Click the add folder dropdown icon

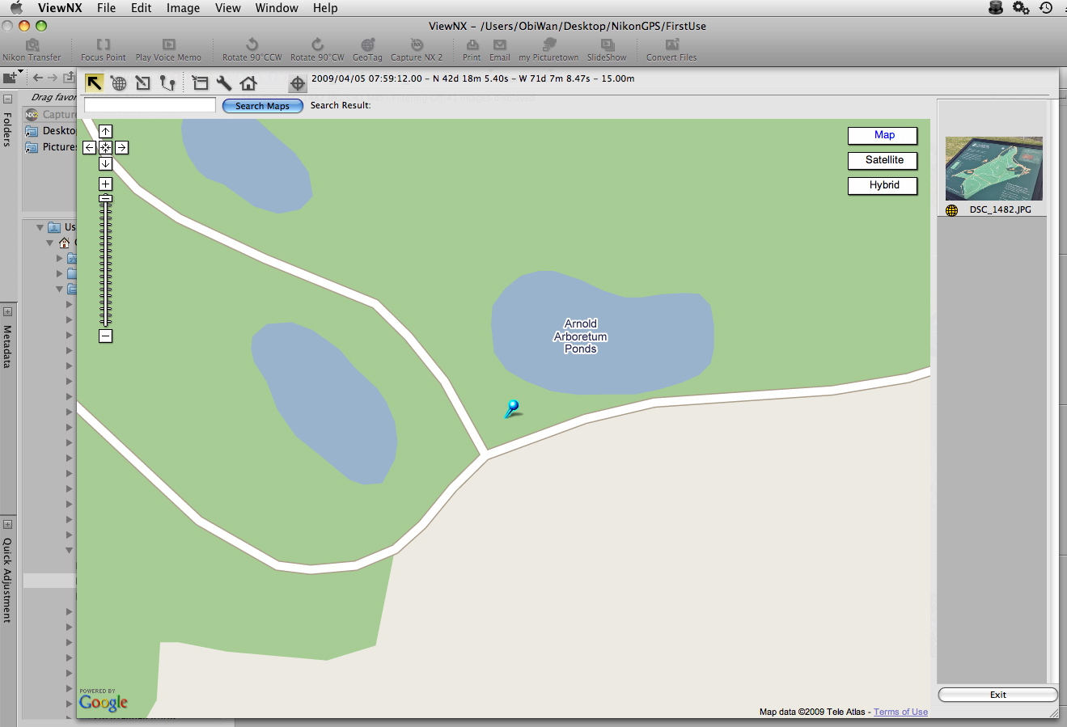point(13,77)
